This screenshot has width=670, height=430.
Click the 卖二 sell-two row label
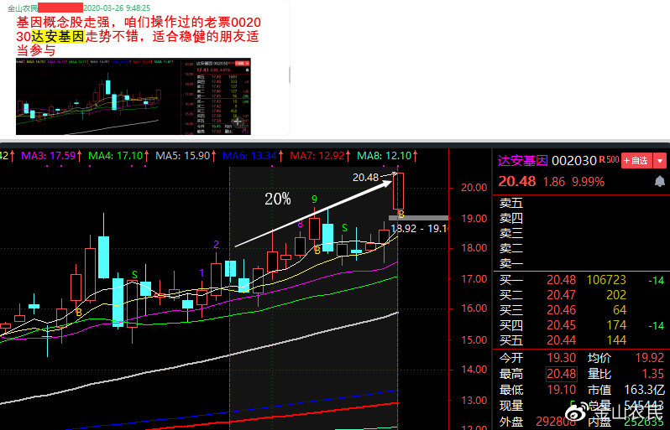[511, 248]
